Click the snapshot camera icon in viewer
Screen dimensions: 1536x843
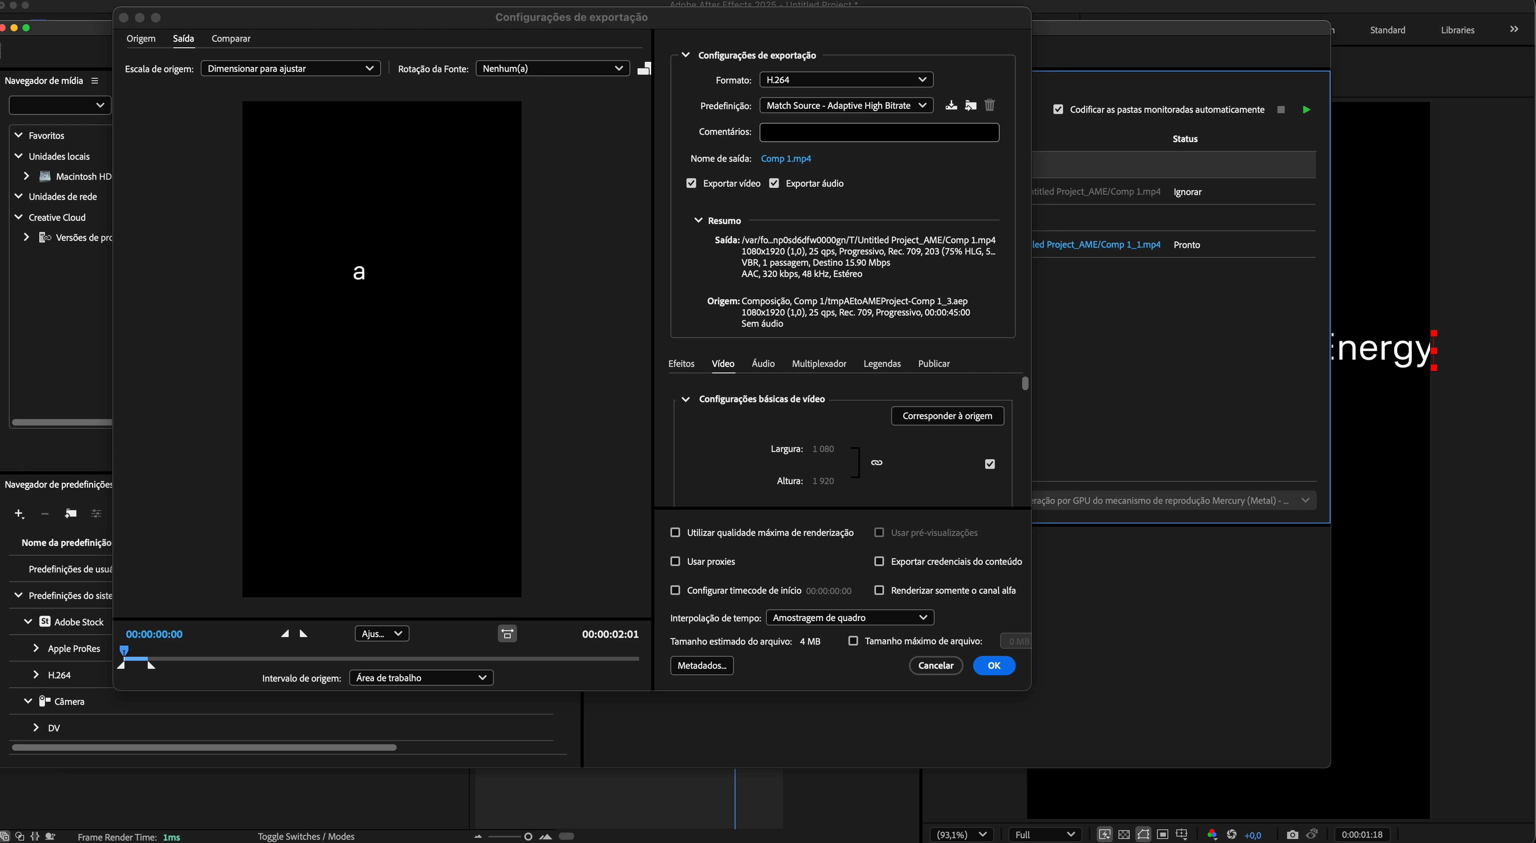click(x=1292, y=835)
